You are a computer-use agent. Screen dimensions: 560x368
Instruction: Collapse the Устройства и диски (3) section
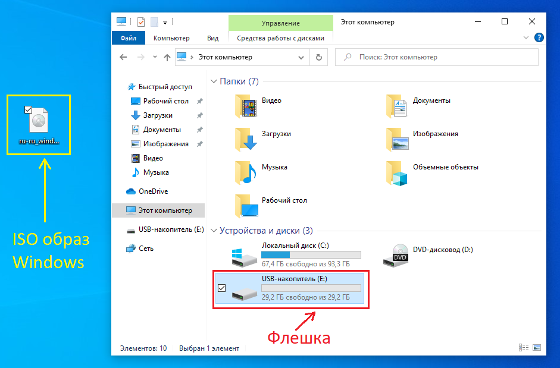click(214, 230)
